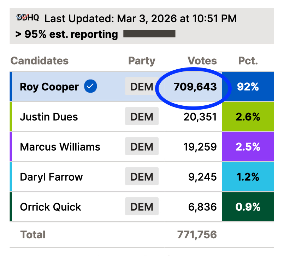
Task: Click the DDHQ logo icon
Action: 28,18
